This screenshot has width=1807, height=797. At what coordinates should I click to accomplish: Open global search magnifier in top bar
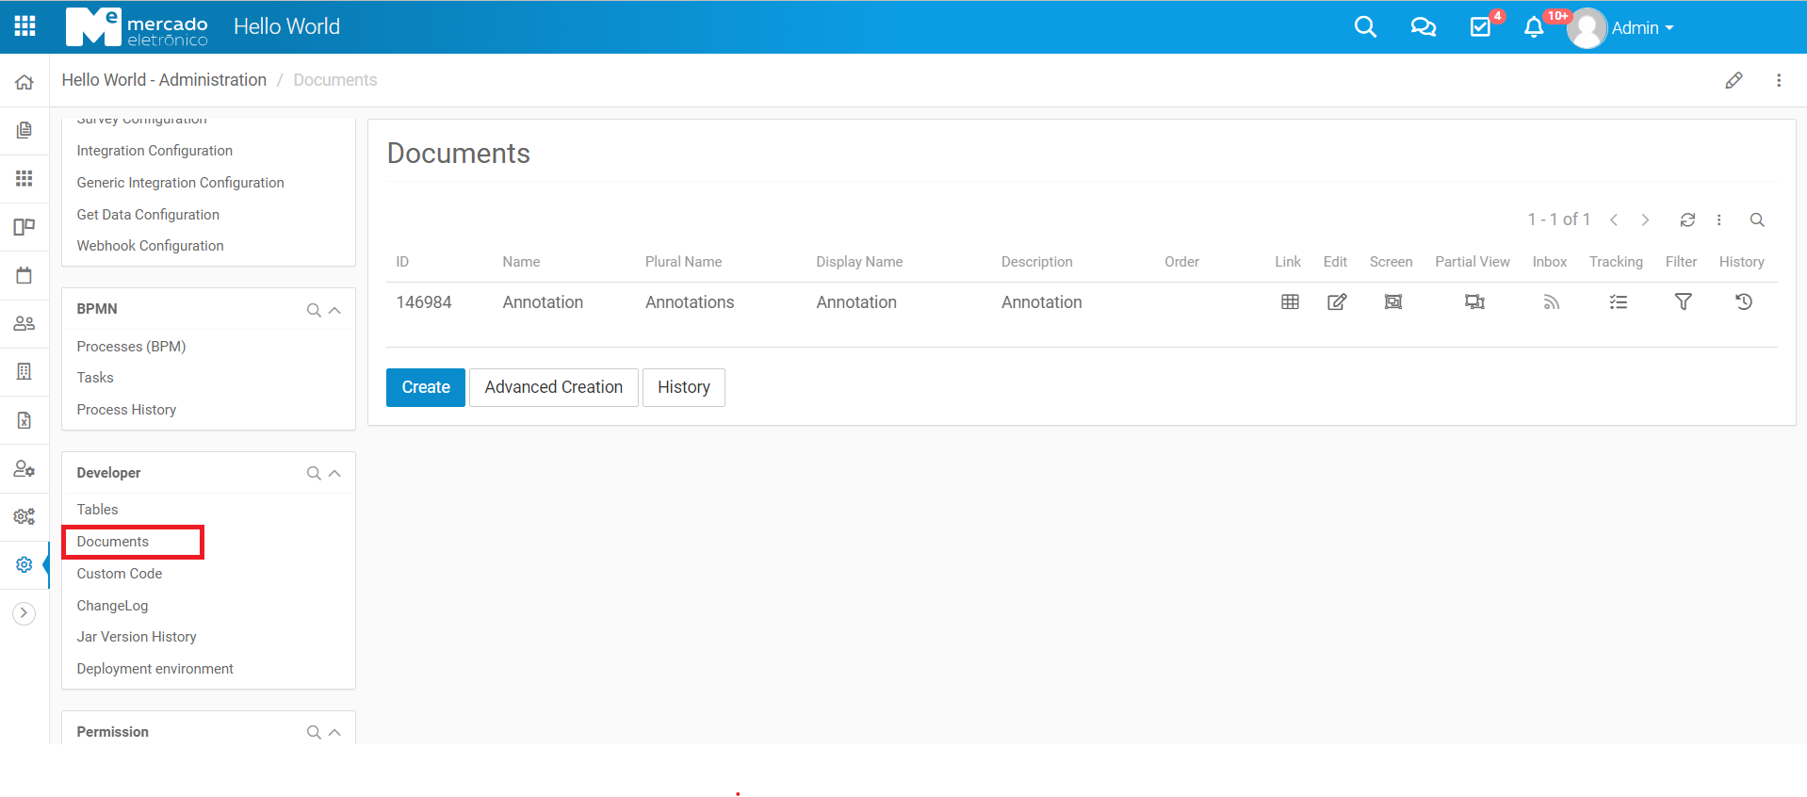[x=1365, y=27]
